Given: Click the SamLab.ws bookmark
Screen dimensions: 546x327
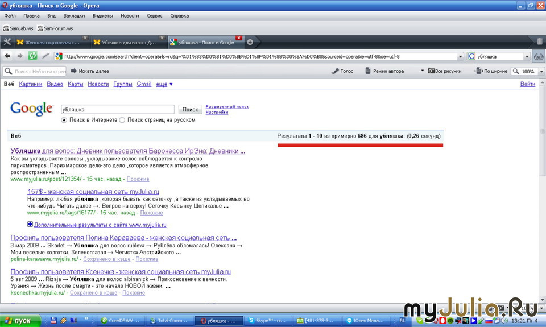Looking at the screenshot, I should tap(18, 28).
